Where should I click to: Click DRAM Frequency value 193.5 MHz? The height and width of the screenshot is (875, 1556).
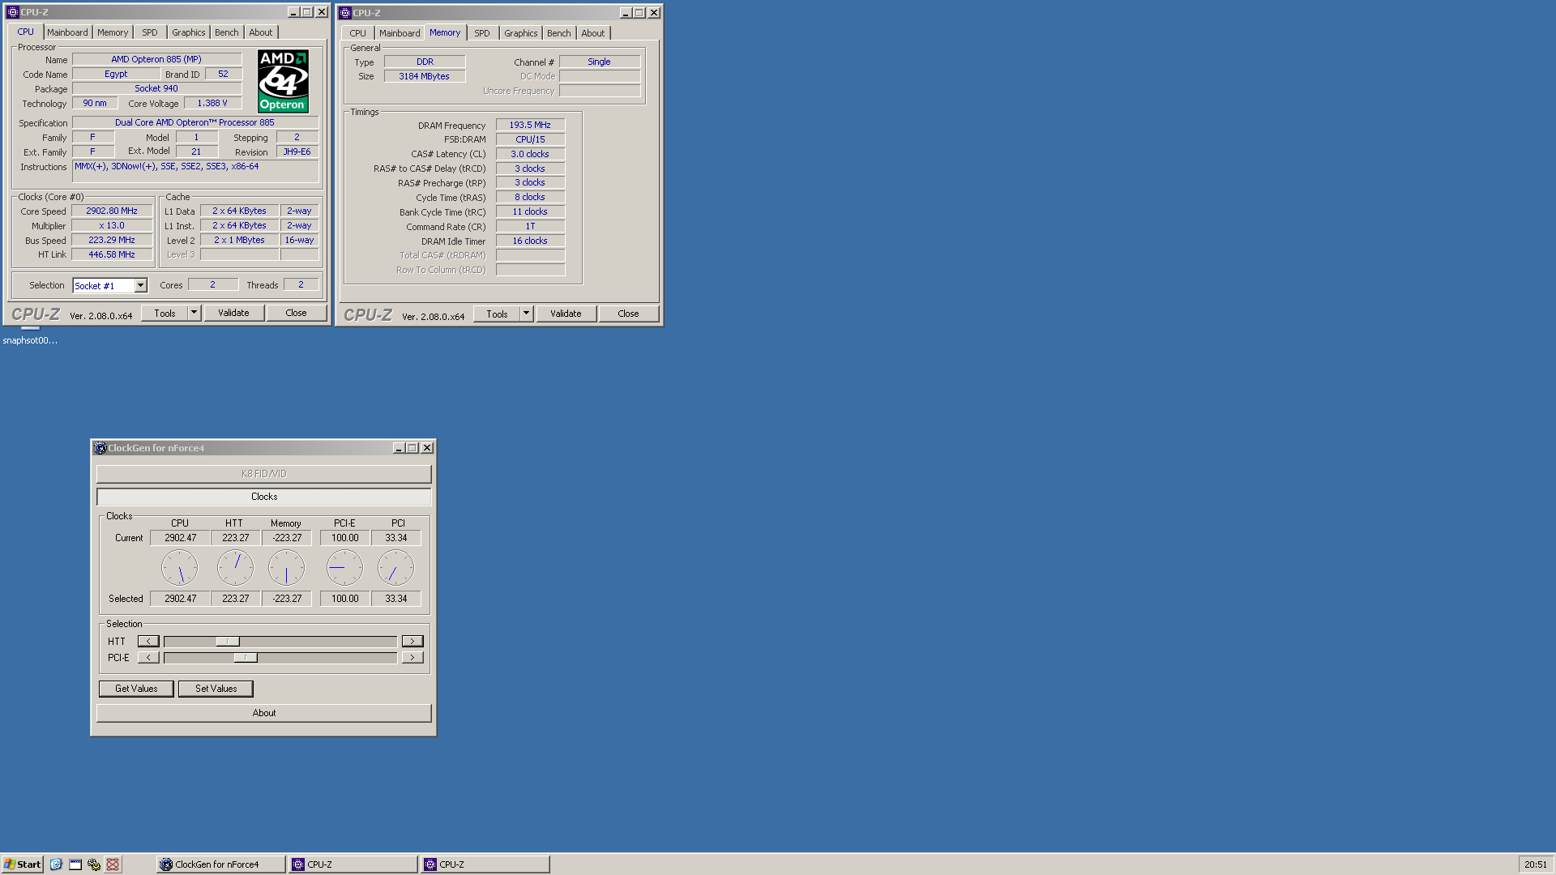(530, 125)
